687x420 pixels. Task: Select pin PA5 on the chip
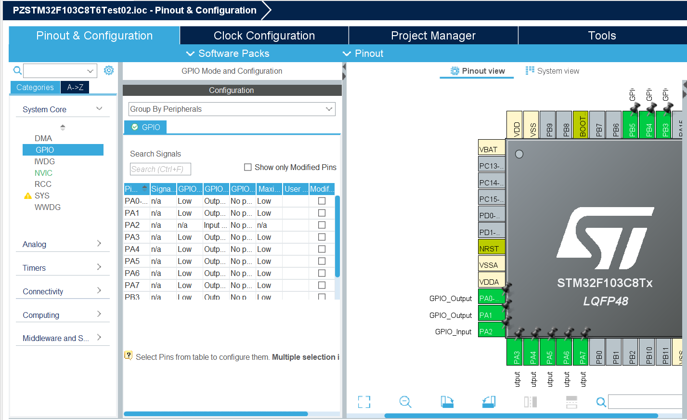[x=548, y=352]
